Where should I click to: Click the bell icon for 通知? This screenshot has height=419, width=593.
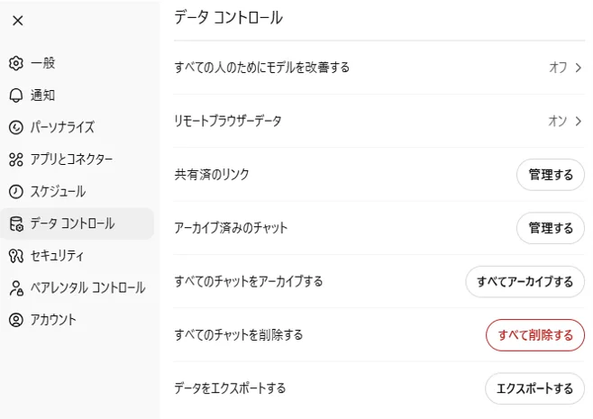point(15,96)
